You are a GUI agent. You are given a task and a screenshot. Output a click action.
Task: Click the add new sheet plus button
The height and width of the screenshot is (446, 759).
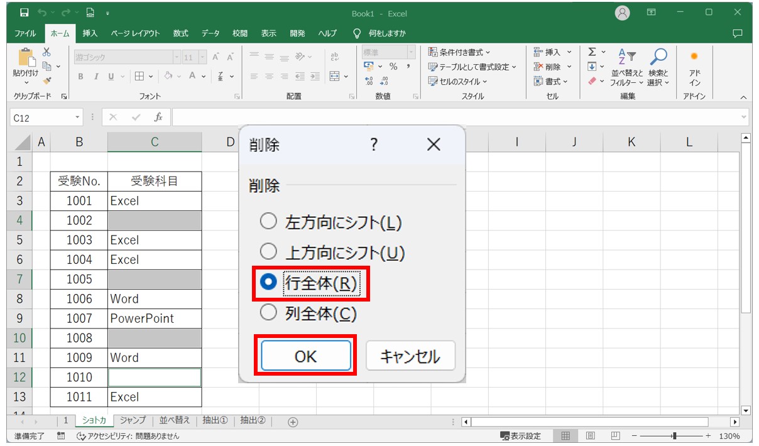coord(292,422)
